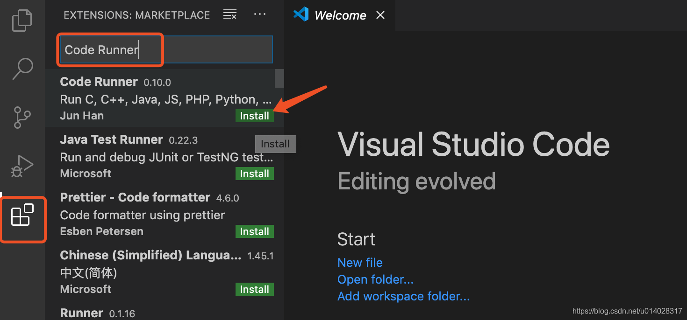Open the Code Runner extension entry title
The height and width of the screenshot is (320, 687).
pyautogui.click(x=99, y=82)
